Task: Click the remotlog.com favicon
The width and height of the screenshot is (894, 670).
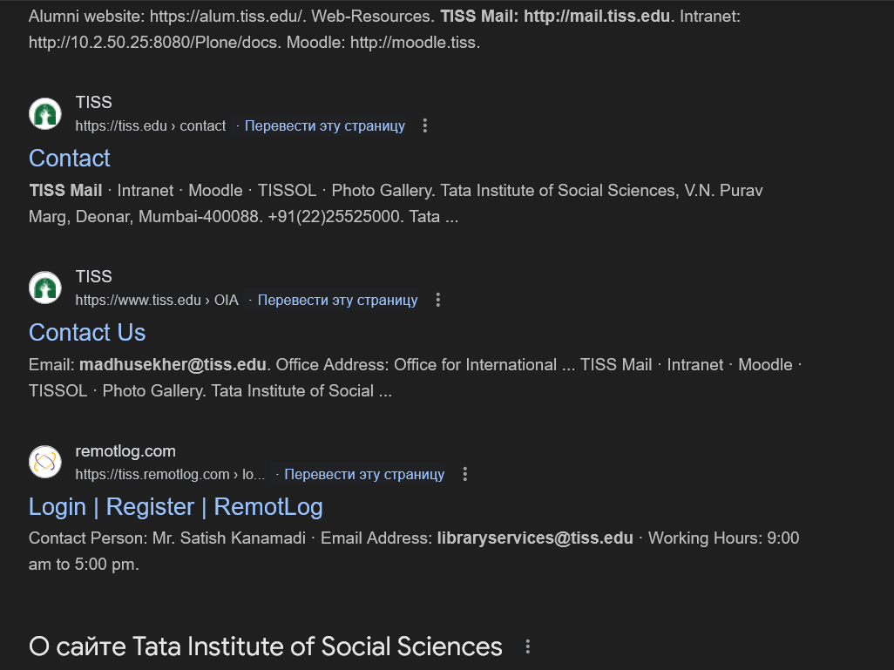Action: 45,463
